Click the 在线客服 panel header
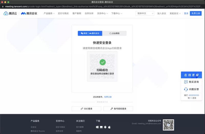This screenshot has height=134, width=205. pos(191,75)
